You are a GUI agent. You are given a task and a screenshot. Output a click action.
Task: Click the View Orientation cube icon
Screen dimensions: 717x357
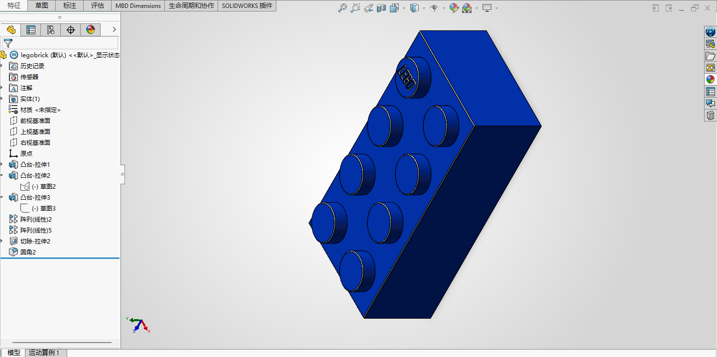[394, 8]
